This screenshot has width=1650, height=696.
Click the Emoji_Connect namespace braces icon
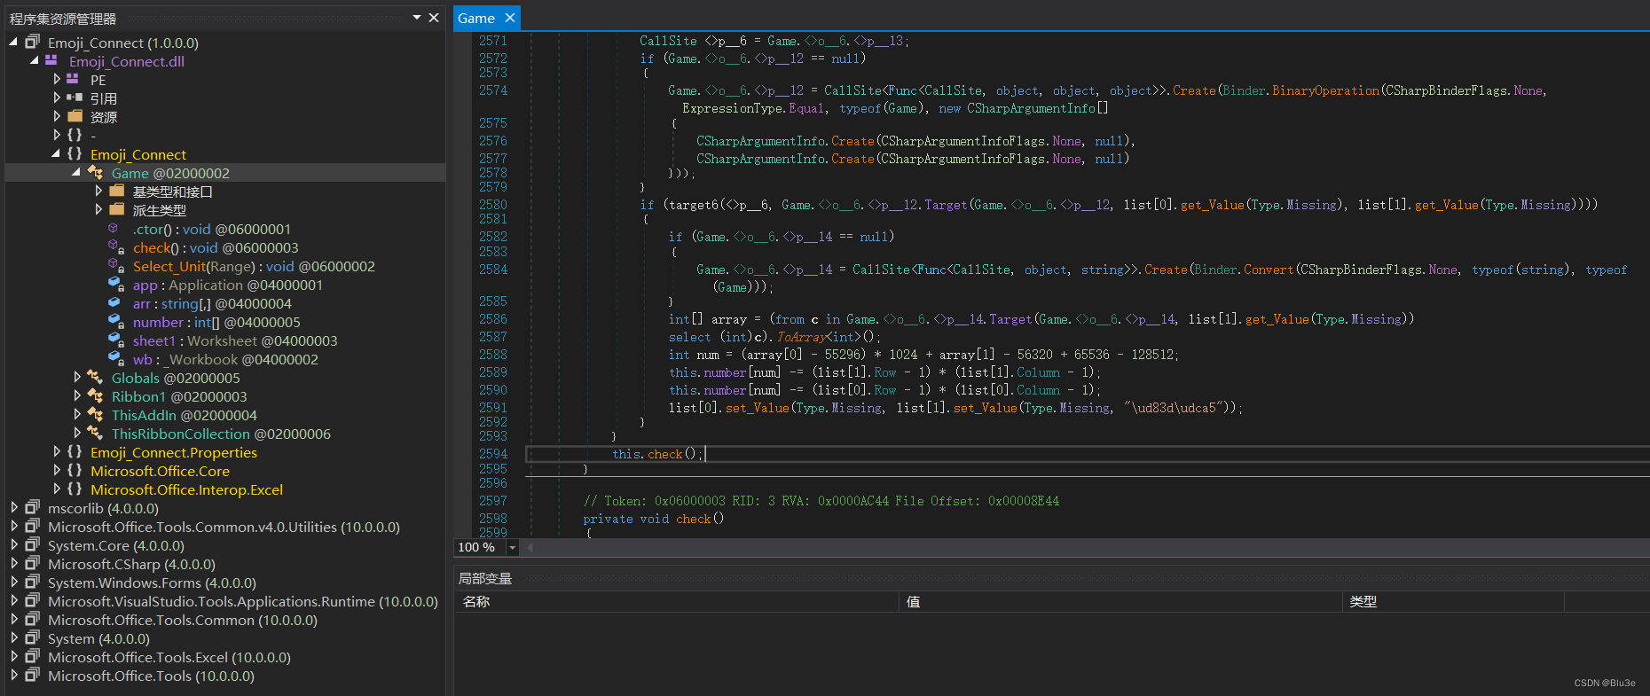click(75, 153)
